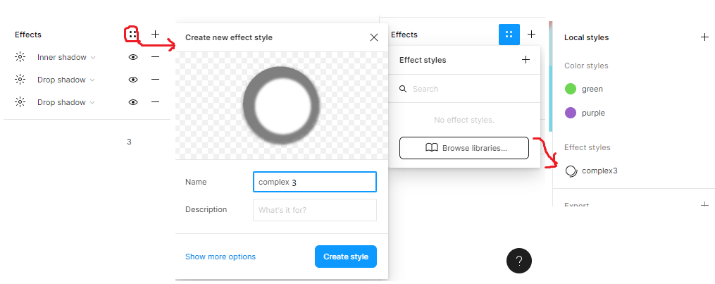Remove the Inner shadow effect
Viewport: 715px width, 284px height.
pos(156,57)
